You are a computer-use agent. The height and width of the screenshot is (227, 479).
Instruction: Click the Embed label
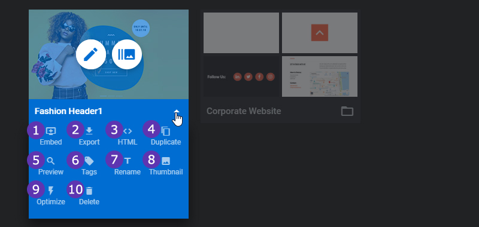pyautogui.click(x=51, y=142)
